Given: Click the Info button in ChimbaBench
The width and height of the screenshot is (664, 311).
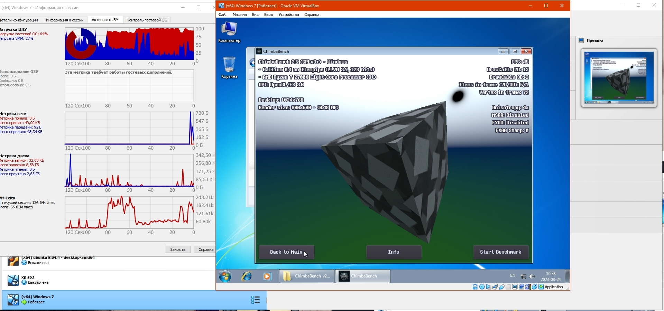Looking at the screenshot, I should pos(394,252).
